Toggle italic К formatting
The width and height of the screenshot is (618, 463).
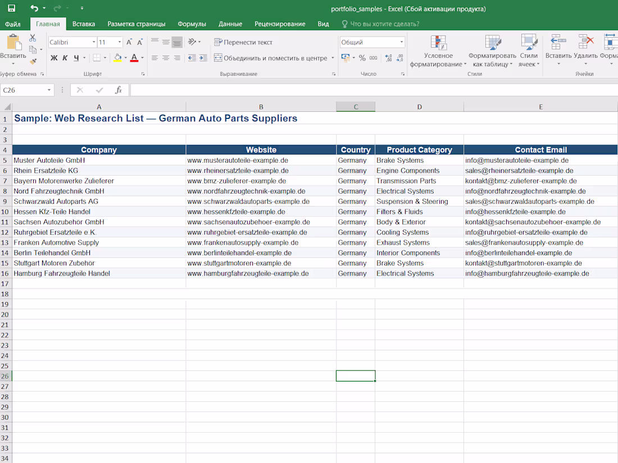[x=65, y=58]
